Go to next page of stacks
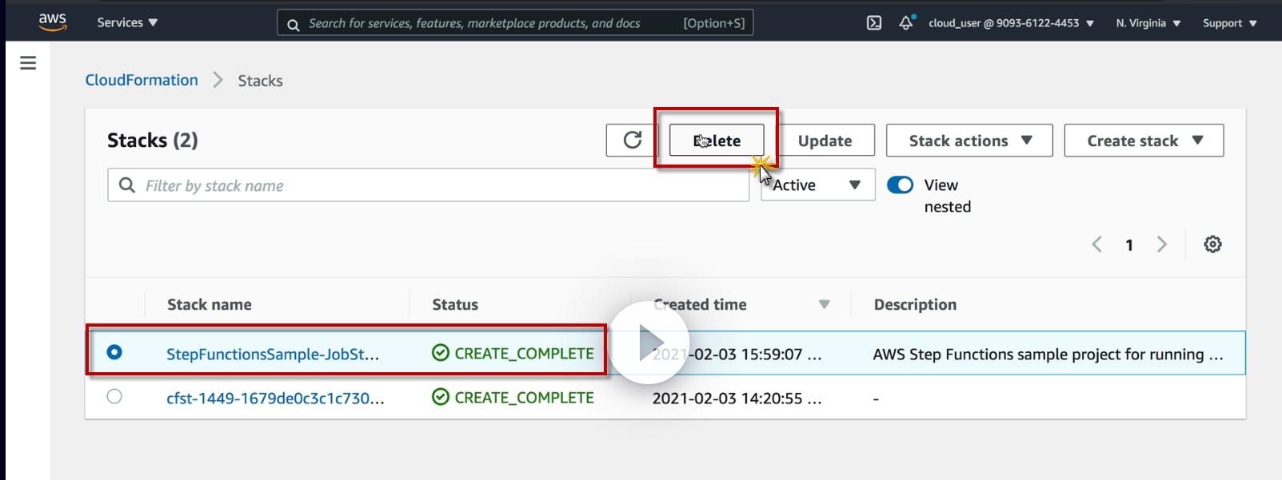The height and width of the screenshot is (480, 1282). 1162,244
